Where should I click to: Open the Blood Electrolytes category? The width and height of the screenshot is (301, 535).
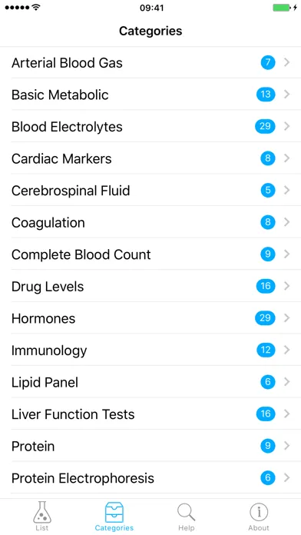(150, 126)
